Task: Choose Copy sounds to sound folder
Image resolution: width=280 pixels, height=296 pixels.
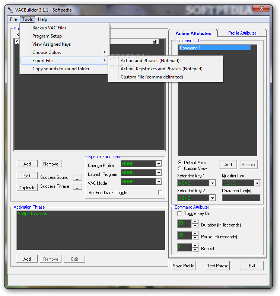Action: (64, 69)
